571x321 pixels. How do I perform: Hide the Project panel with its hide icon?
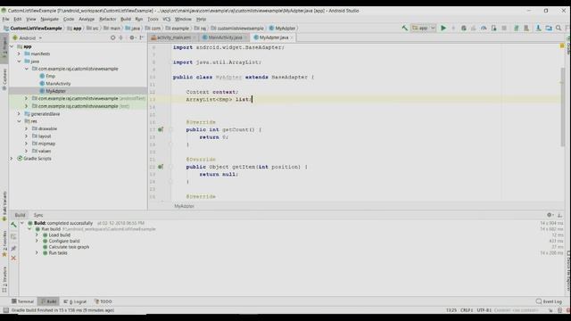[x=142, y=37]
